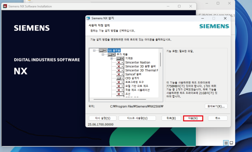The image size is (252, 152).
Task: Collapse the 추가 제품 tree node
Action: pyautogui.click(x=103, y=55)
